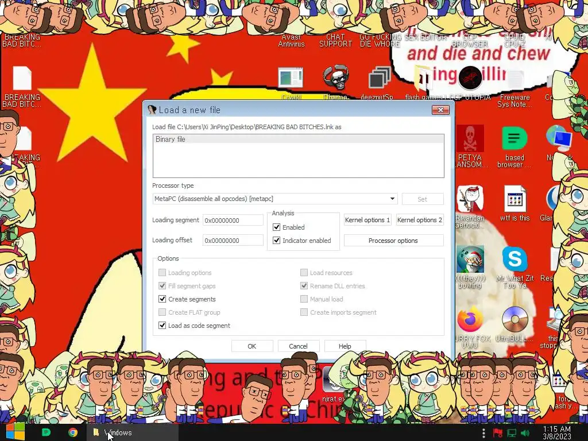
Task: Select the deeznutSp desktop icon
Action: [x=380, y=78]
